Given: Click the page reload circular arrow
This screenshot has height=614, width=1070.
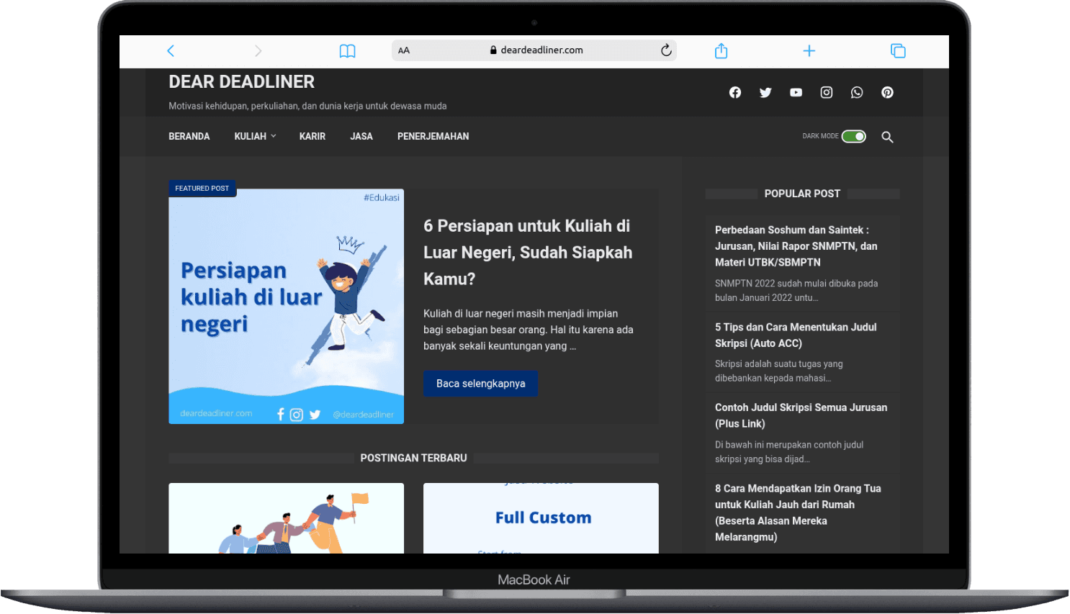Looking at the screenshot, I should point(666,50).
